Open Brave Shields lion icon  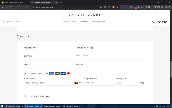(x=113, y=7)
